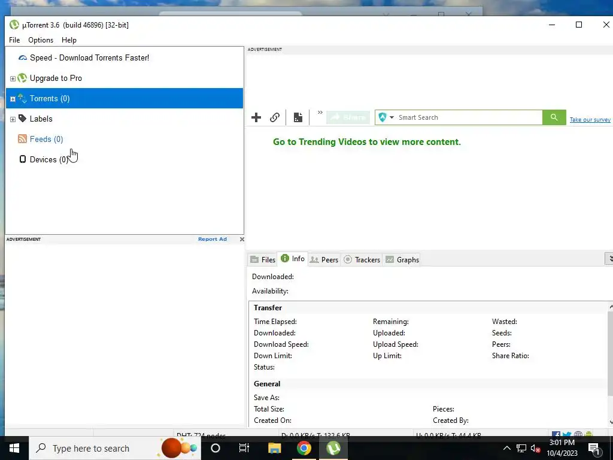The image size is (613, 460).
Task: Switch to the Graphs tab
Action: tap(402, 260)
